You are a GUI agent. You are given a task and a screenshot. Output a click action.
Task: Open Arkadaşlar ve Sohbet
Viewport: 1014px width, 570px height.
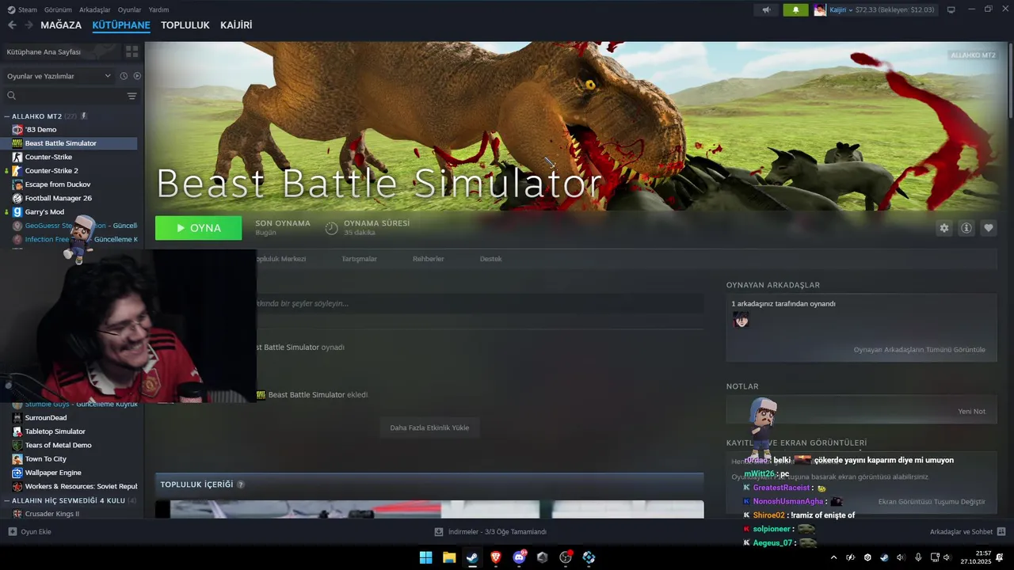(x=967, y=532)
